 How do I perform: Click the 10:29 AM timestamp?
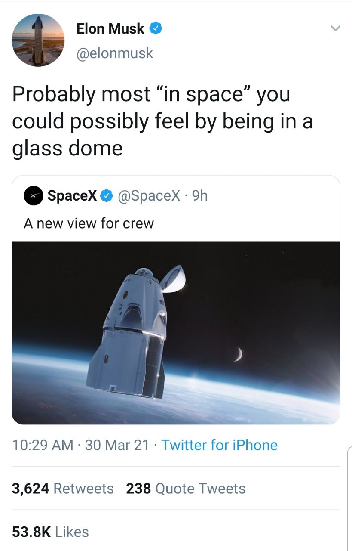[43, 445]
